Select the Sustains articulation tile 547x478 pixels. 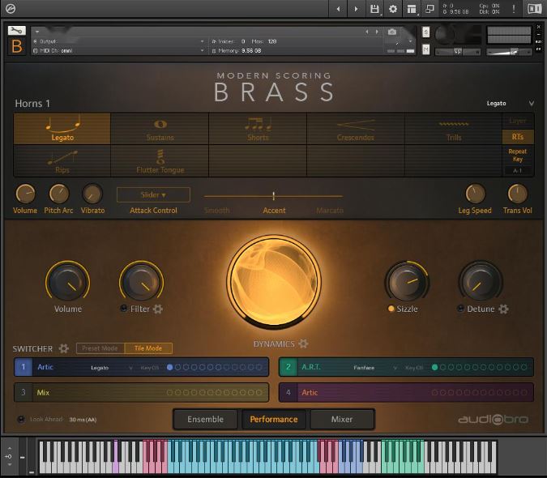[160, 129]
